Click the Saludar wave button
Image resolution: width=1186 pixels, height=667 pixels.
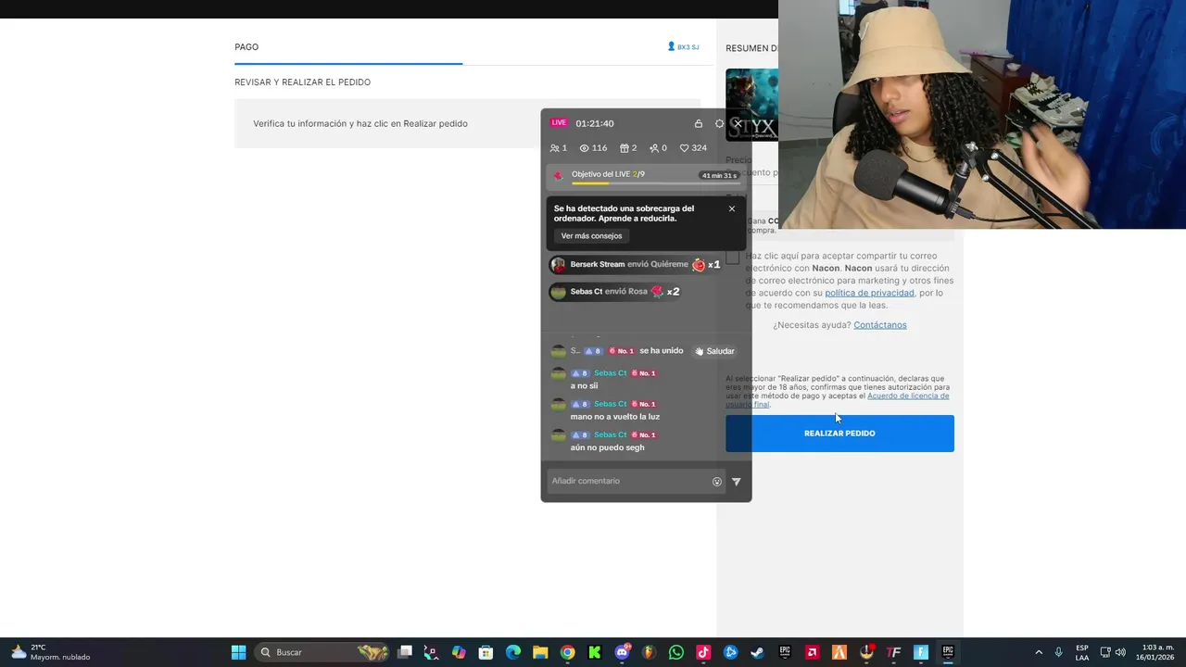click(715, 351)
